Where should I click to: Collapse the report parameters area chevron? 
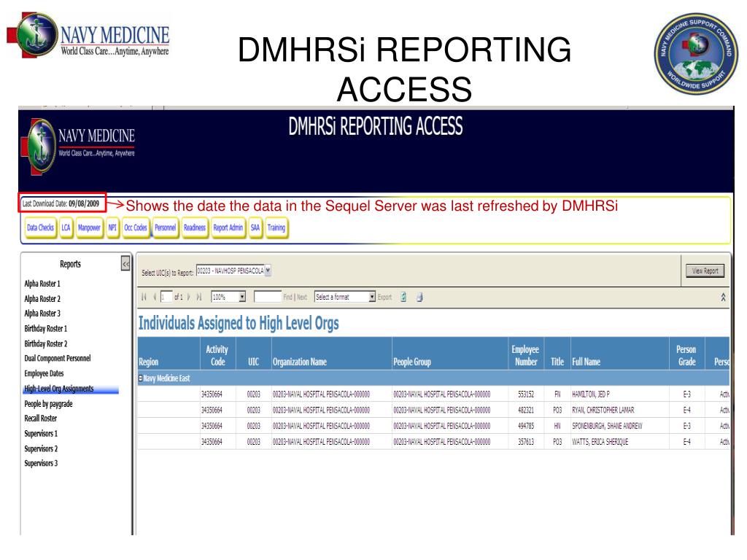point(723,297)
